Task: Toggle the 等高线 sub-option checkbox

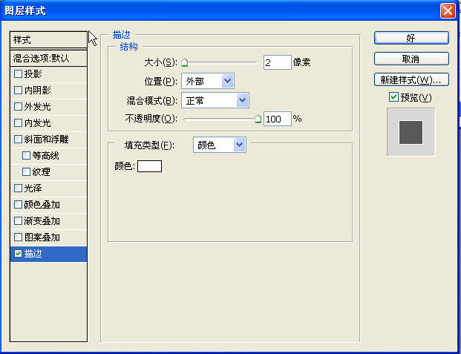Action: (x=27, y=156)
